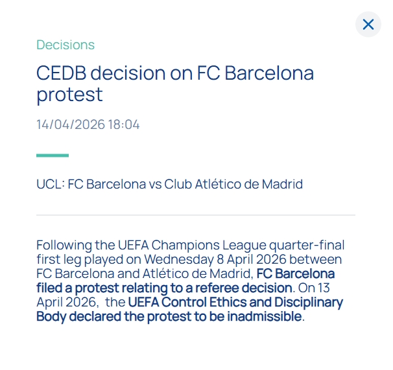Click the 18:04 timestamp
Screen dimensions: 393x370
tap(125, 124)
